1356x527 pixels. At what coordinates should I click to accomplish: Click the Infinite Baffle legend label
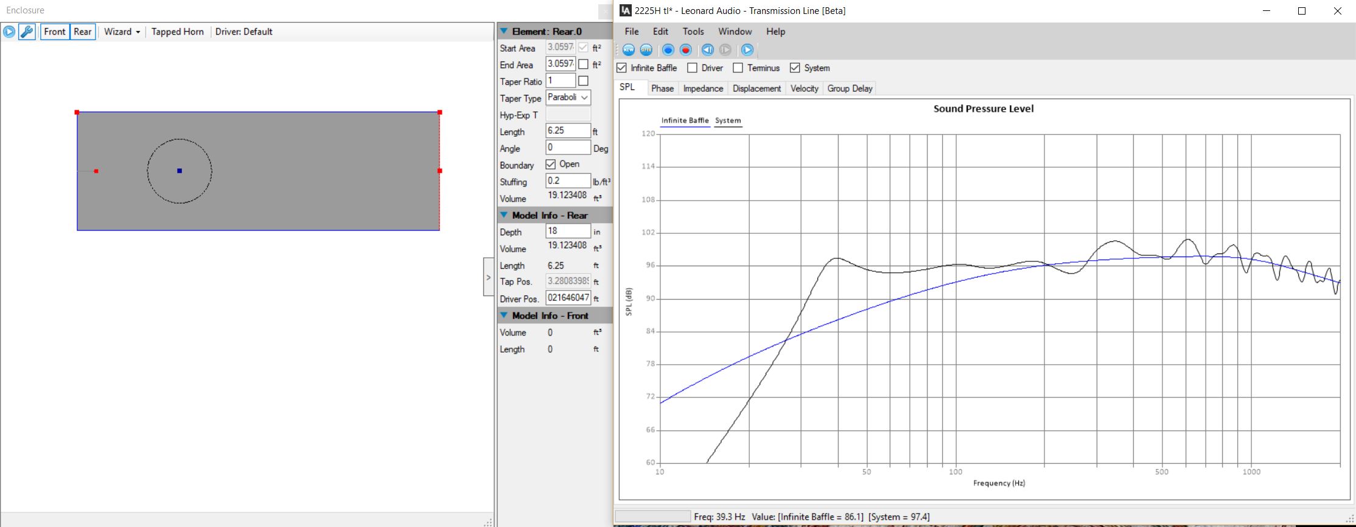coord(685,120)
